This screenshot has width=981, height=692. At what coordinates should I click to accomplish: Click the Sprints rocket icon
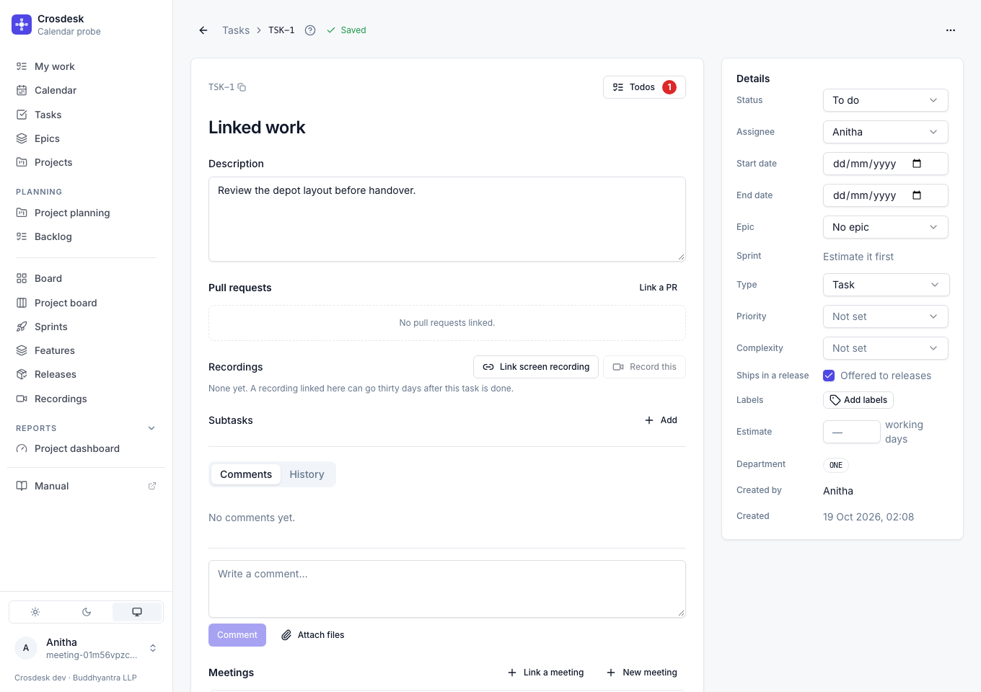click(x=22, y=327)
